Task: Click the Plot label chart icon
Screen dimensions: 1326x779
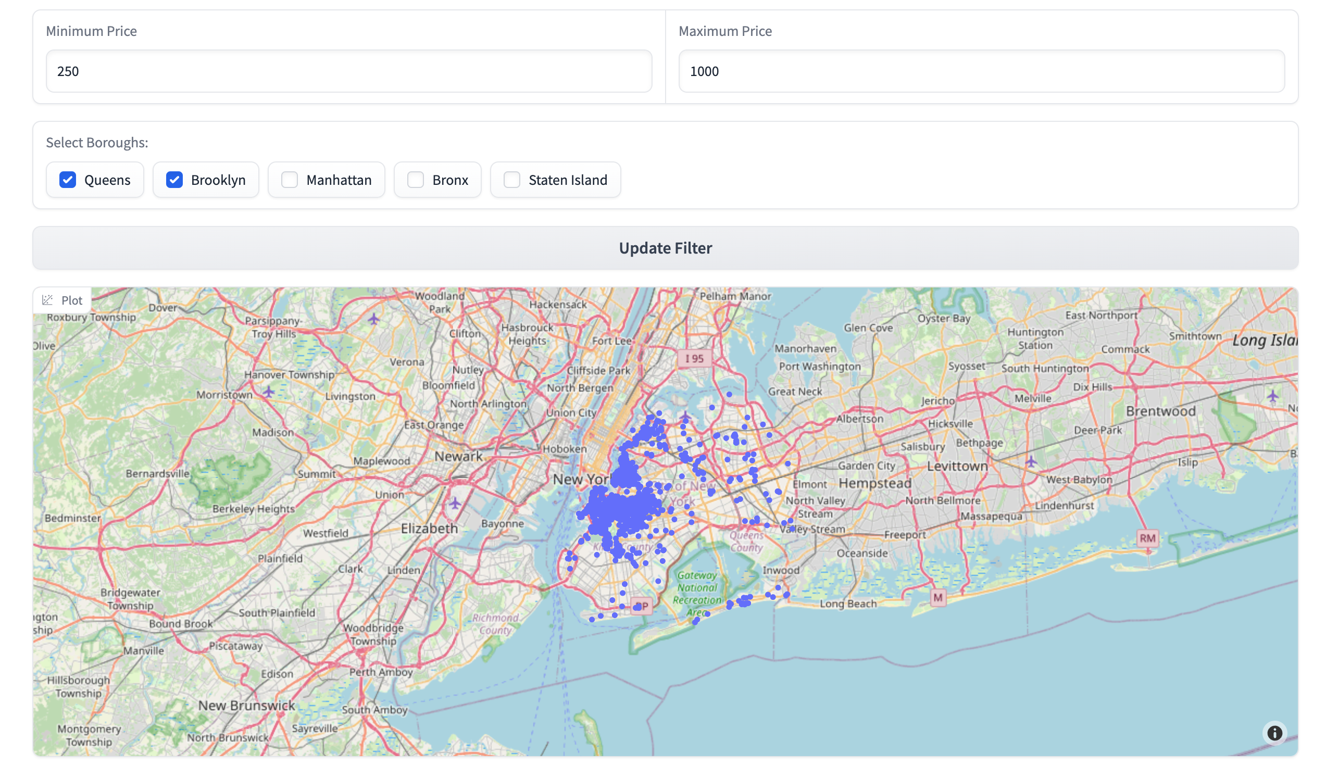Action: click(48, 300)
